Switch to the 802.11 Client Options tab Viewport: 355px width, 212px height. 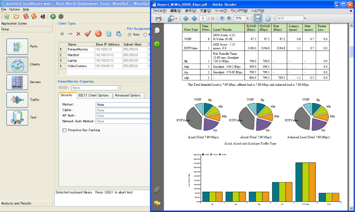coord(94,95)
